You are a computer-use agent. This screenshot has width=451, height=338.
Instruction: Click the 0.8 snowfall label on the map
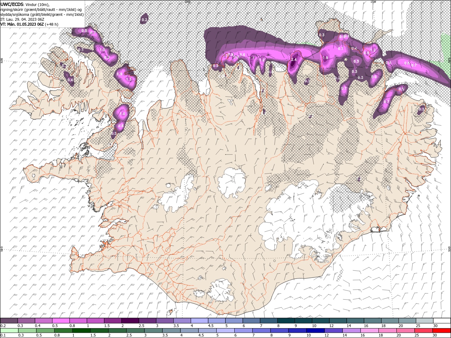[121, 126]
